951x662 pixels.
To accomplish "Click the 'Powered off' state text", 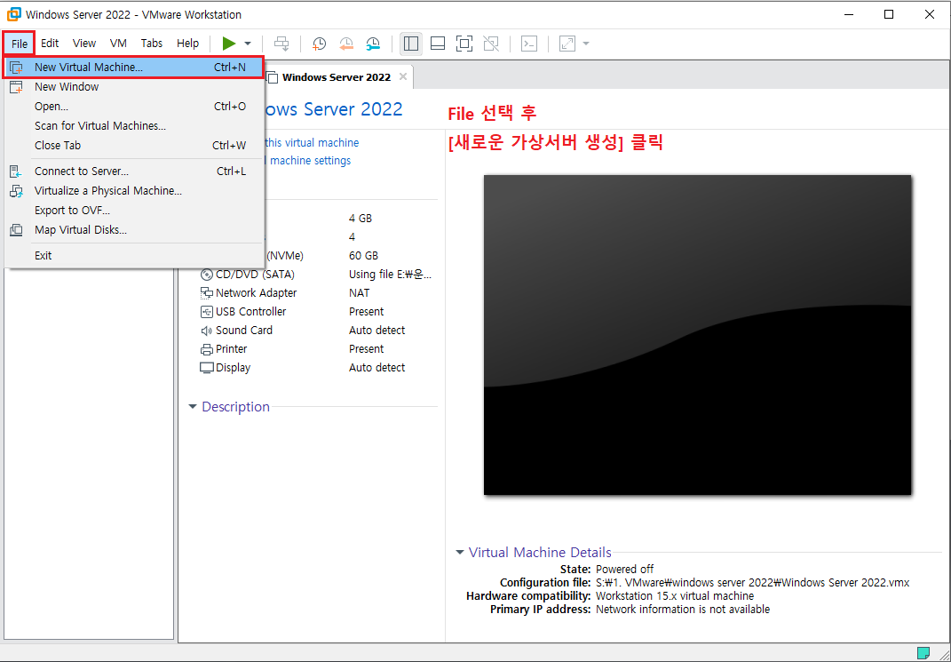I will click(625, 570).
